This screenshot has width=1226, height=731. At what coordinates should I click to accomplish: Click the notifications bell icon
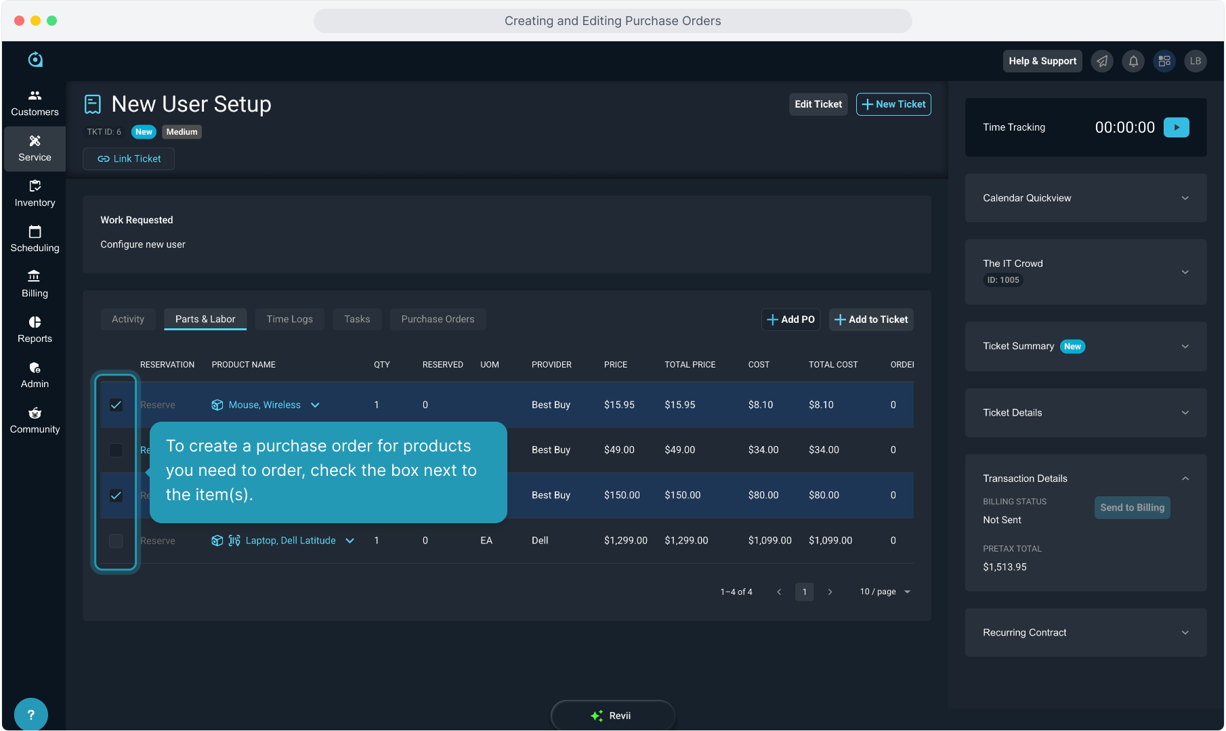(x=1133, y=61)
